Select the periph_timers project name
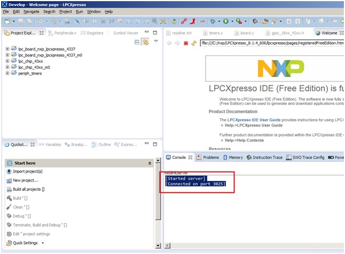 30,73
